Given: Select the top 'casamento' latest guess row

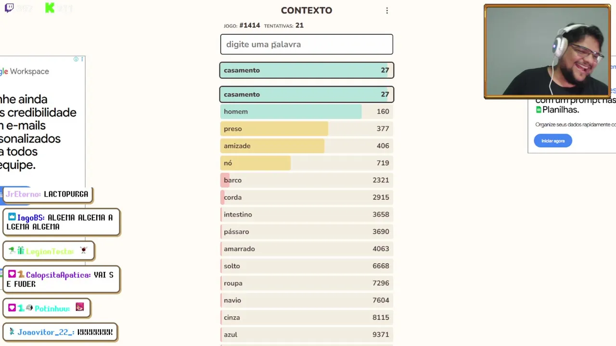Looking at the screenshot, I should pyautogui.click(x=307, y=70).
